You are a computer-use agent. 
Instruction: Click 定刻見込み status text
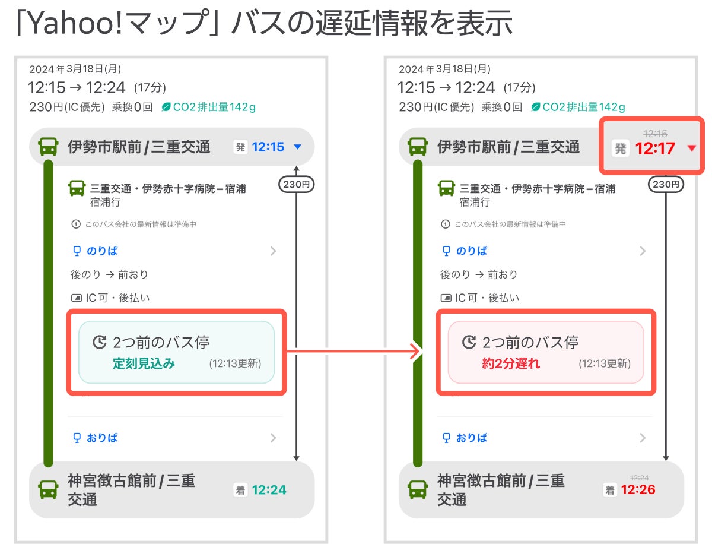point(144,364)
